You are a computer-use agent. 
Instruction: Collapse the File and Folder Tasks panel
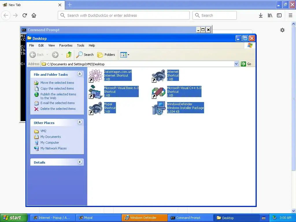tap(80, 74)
